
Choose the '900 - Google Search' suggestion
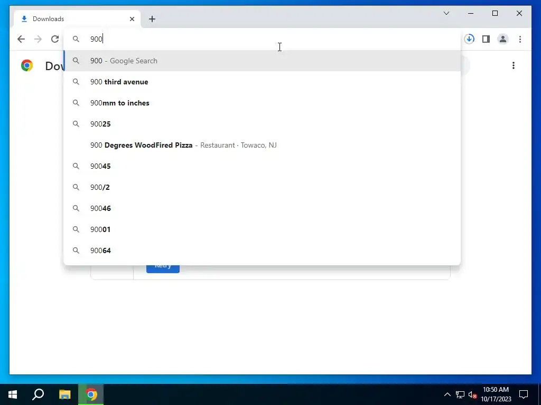coord(262,61)
